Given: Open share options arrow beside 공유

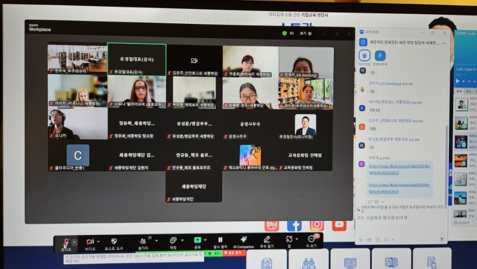Looking at the screenshot, I should [x=205, y=240].
